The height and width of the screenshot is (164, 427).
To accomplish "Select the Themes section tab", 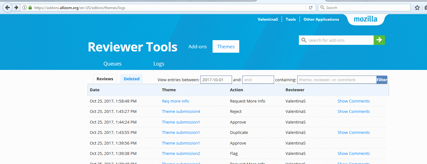I will pyautogui.click(x=226, y=46).
